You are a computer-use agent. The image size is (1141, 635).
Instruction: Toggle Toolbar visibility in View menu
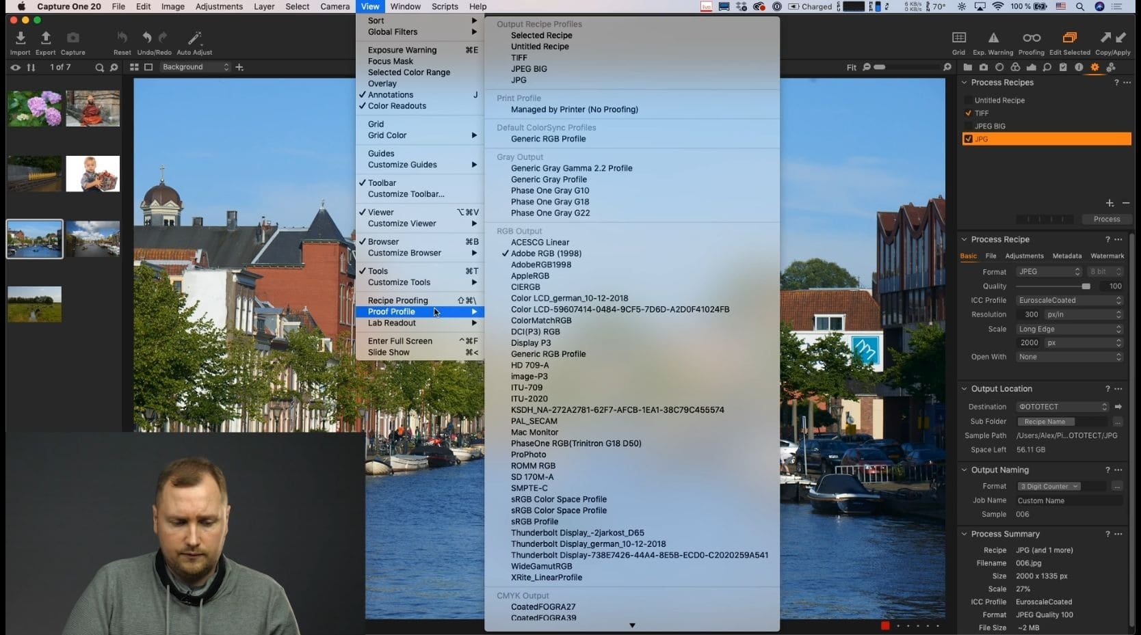419,183
